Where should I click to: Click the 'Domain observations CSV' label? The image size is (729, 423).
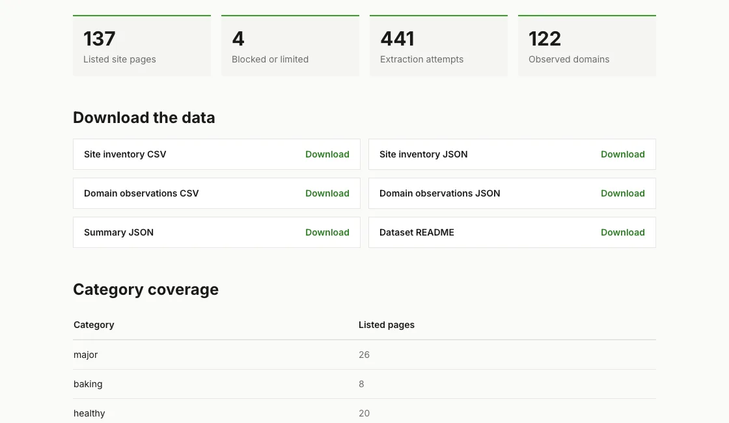[x=141, y=193]
